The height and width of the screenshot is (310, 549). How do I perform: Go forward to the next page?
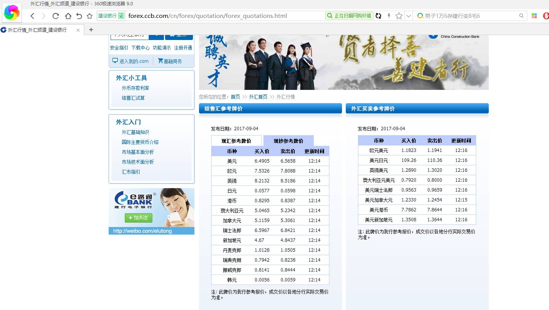tap(43, 16)
